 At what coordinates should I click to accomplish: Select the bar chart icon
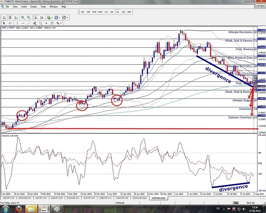tap(4, 17)
